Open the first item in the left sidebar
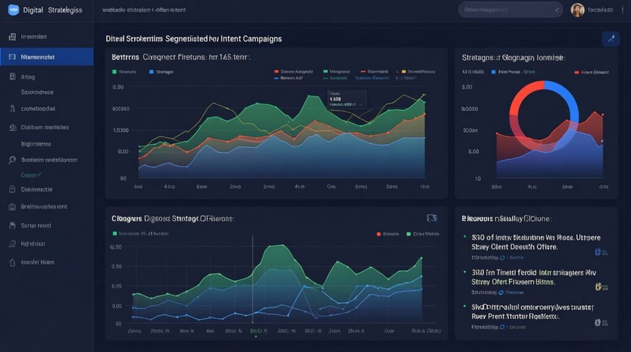 pos(33,37)
